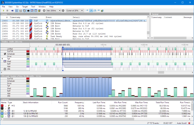Image resolution: width=194 pixels, height=125 pixels.
Task: Click the Idle power icon in timeline
Action: (x=5, y=69)
